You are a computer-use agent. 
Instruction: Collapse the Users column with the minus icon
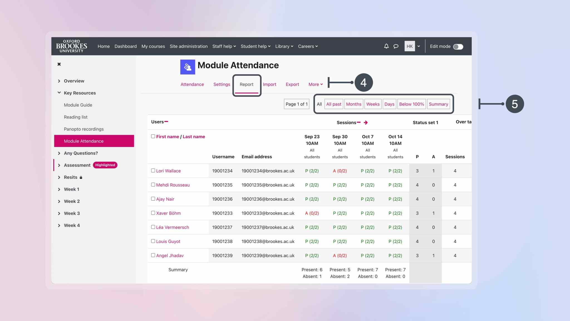tap(166, 121)
